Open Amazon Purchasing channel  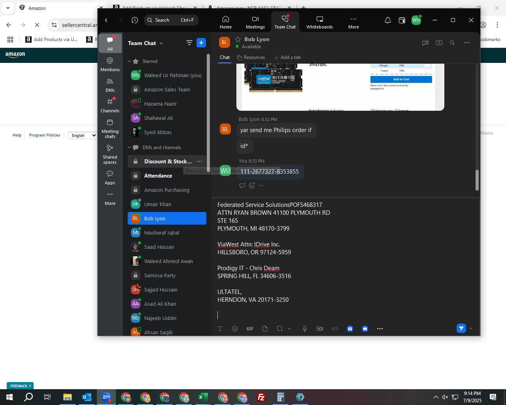167,190
